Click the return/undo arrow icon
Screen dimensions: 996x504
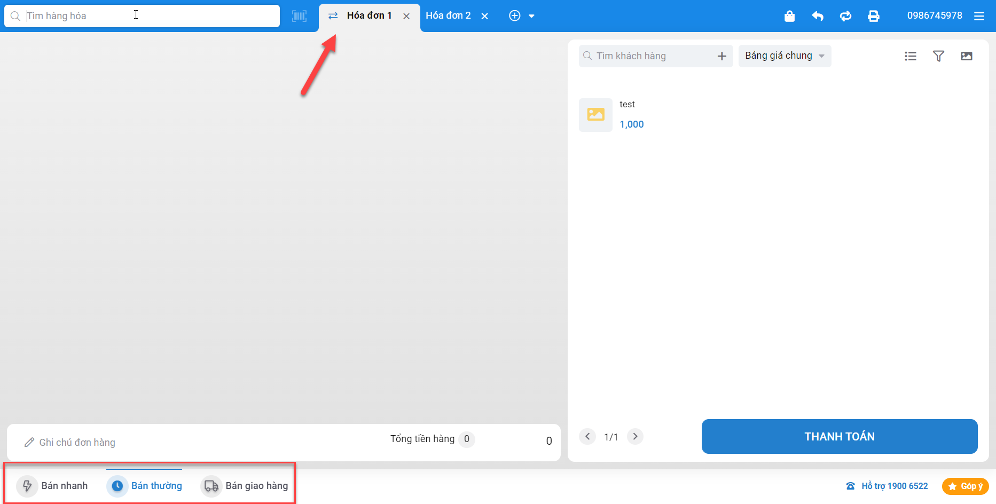817,16
